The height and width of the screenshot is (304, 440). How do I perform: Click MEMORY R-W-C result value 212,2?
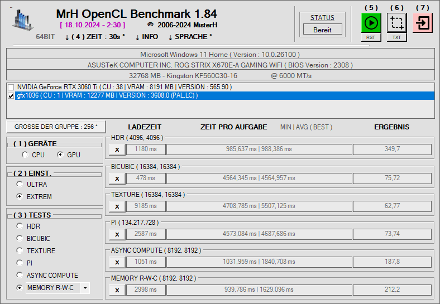[x=392, y=289]
